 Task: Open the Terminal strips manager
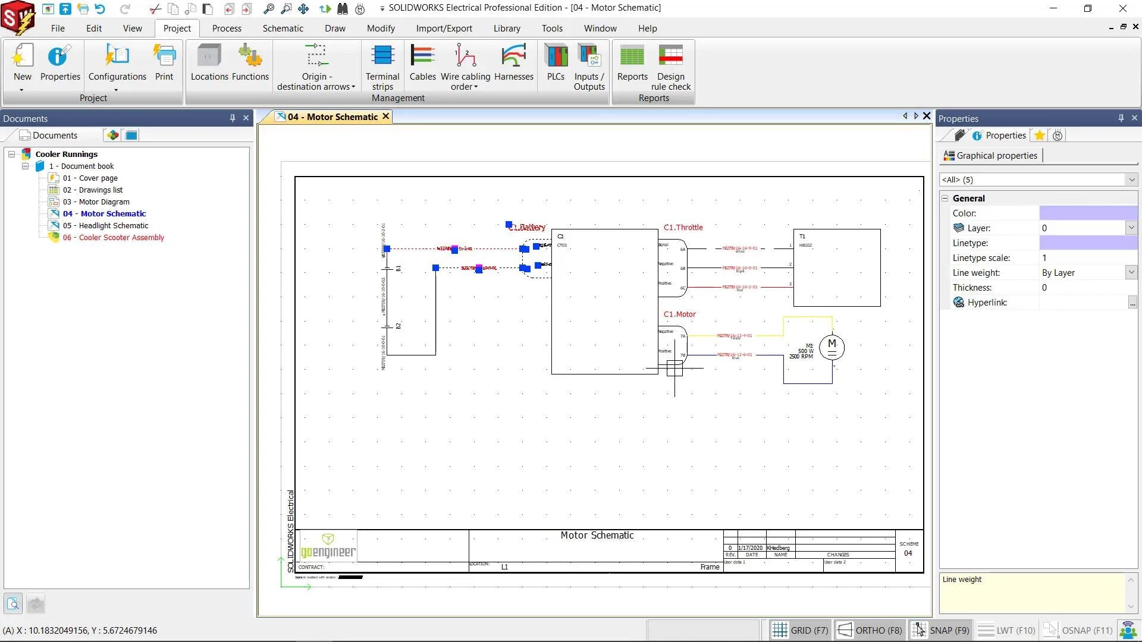click(382, 67)
